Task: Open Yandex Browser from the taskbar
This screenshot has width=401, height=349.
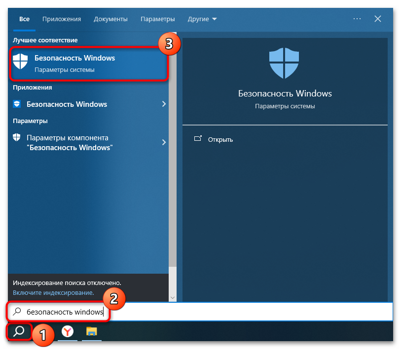Action: [68, 332]
